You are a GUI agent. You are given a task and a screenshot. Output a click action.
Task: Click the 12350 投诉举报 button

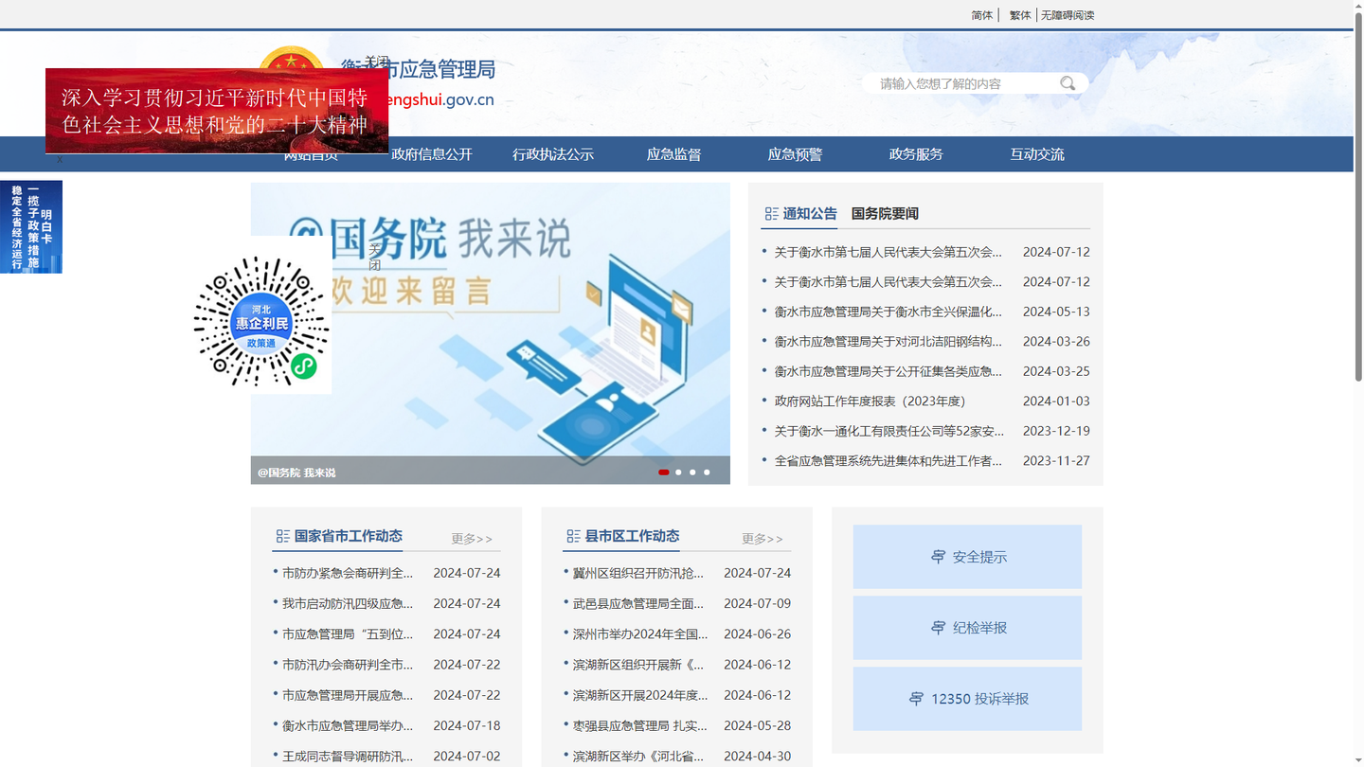(x=967, y=699)
